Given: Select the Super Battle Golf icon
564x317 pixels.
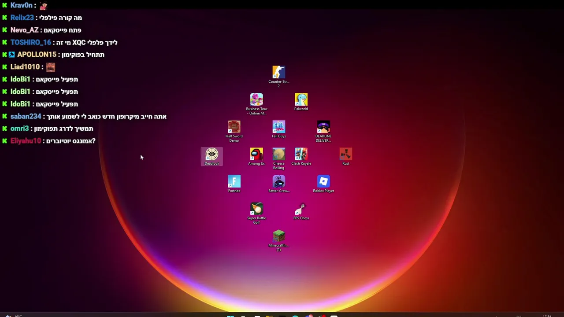Looking at the screenshot, I should tap(256, 213).
